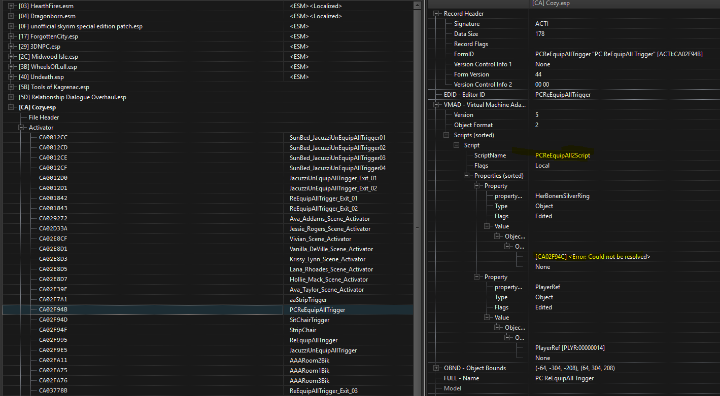Click Version Control Info 2 value 00 00
This screenshot has width=720, height=396.
click(542, 85)
